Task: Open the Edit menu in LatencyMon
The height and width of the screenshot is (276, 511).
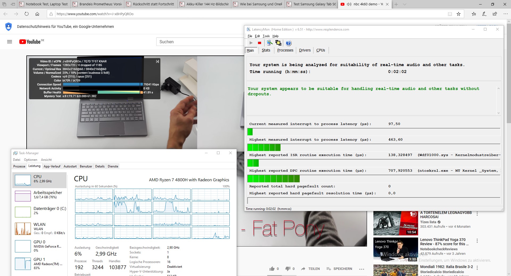Action: pos(257,36)
